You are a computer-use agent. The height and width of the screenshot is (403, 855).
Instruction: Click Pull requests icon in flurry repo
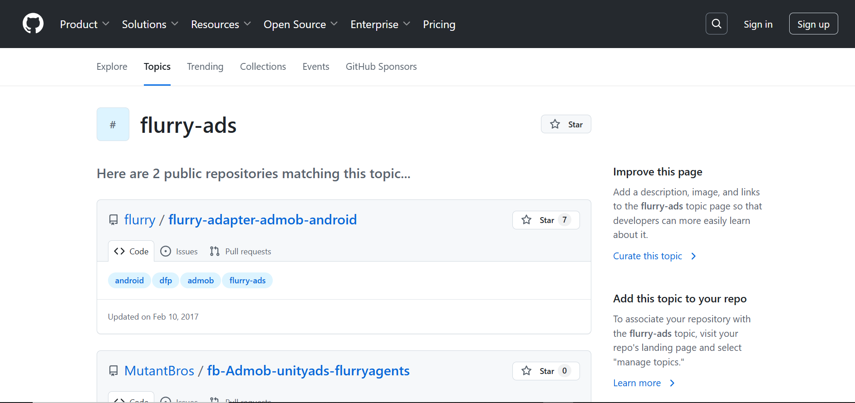215,251
